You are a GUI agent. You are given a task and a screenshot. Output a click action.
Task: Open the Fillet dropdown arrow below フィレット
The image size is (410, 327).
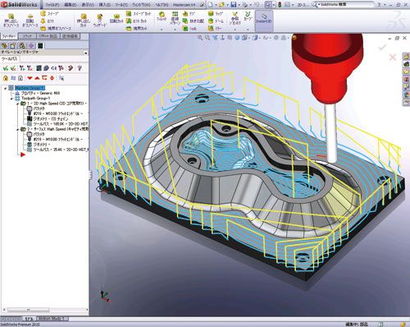pos(162,29)
